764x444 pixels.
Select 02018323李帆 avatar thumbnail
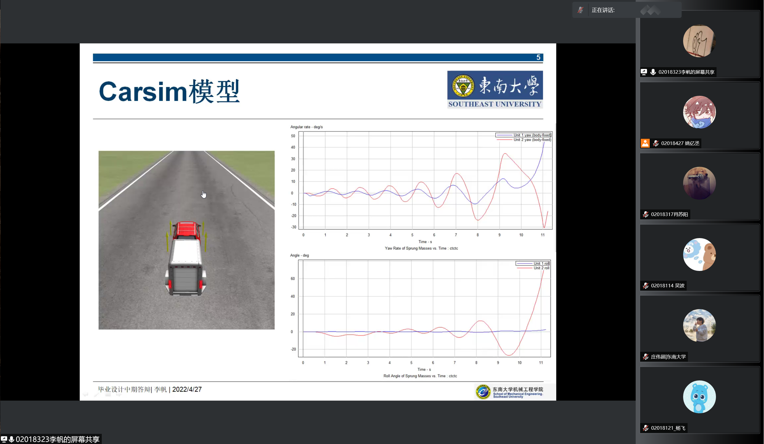pos(699,41)
